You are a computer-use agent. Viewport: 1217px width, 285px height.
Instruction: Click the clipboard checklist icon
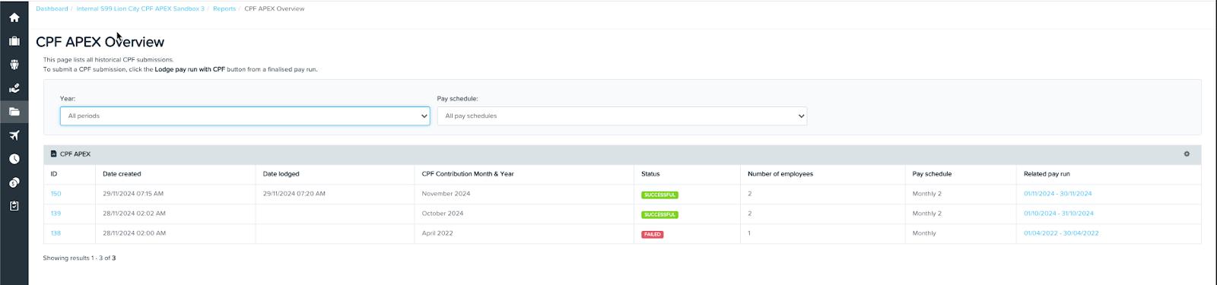coord(14,206)
